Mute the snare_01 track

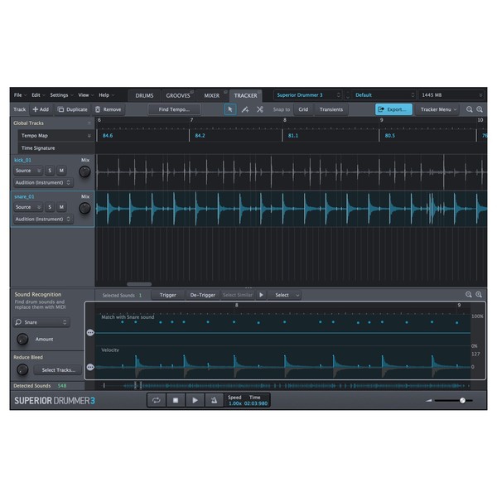click(x=61, y=207)
